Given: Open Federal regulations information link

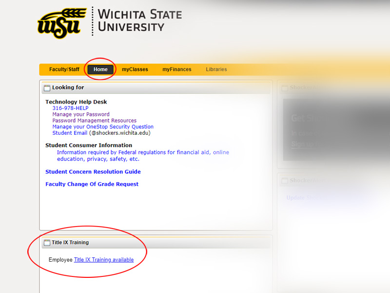Looking at the screenshot, I should 143,156.
